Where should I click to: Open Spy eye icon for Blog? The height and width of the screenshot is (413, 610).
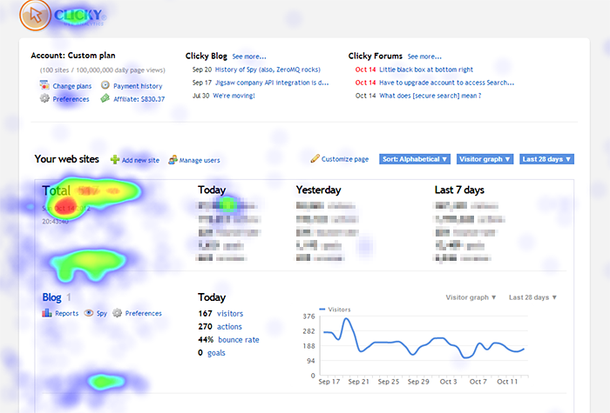(x=88, y=313)
